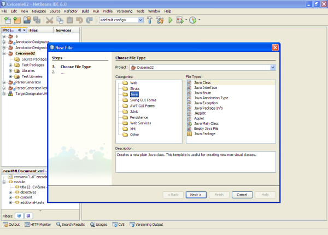The width and height of the screenshot is (328, 235).
Task: Click the Open Project toolbar icon
Action: pyautogui.click(x=27, y=20)
